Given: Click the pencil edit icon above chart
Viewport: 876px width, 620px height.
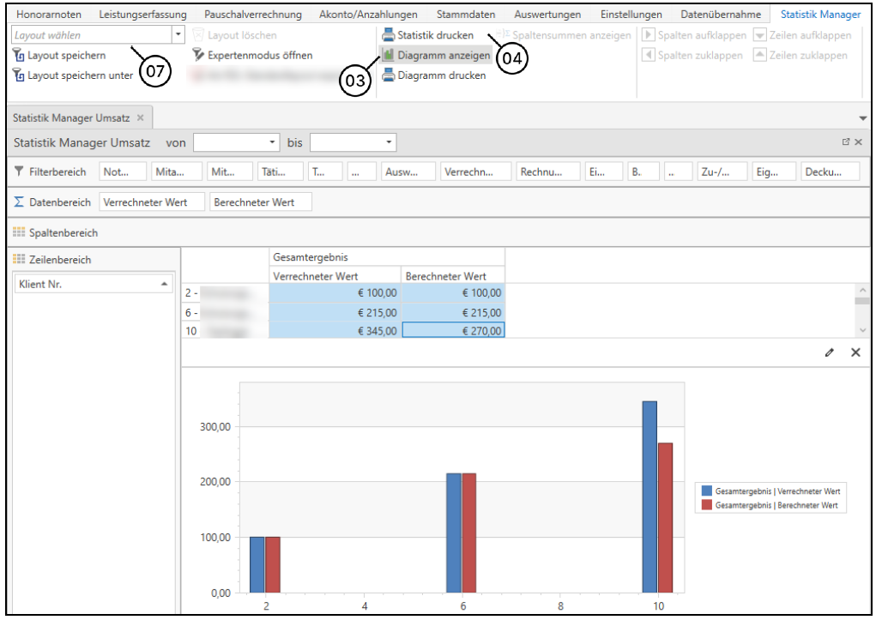Looking at the screenshot, I should 830,352.
